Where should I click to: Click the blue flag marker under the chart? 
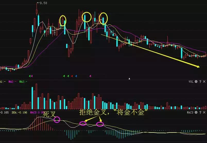pyautogui.click(x=76, y=76)
